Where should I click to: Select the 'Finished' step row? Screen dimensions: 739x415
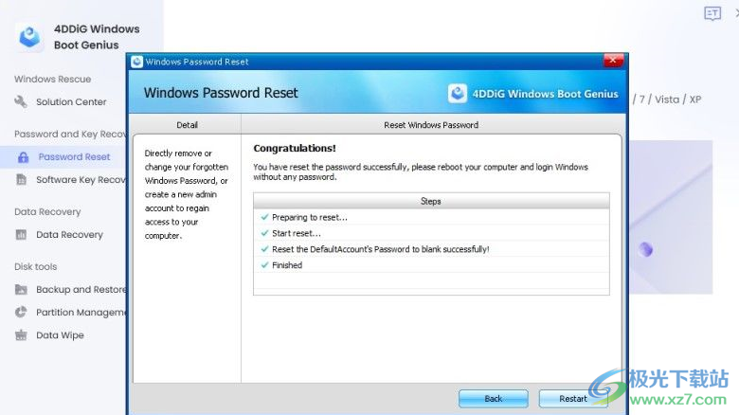pyautogui.click(x=431, y=265)
